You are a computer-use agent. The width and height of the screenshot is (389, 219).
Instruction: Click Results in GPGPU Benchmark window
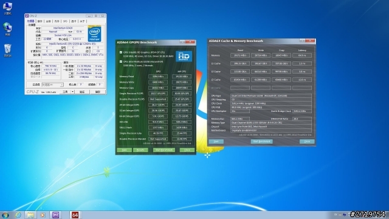(x=140, y=150)
